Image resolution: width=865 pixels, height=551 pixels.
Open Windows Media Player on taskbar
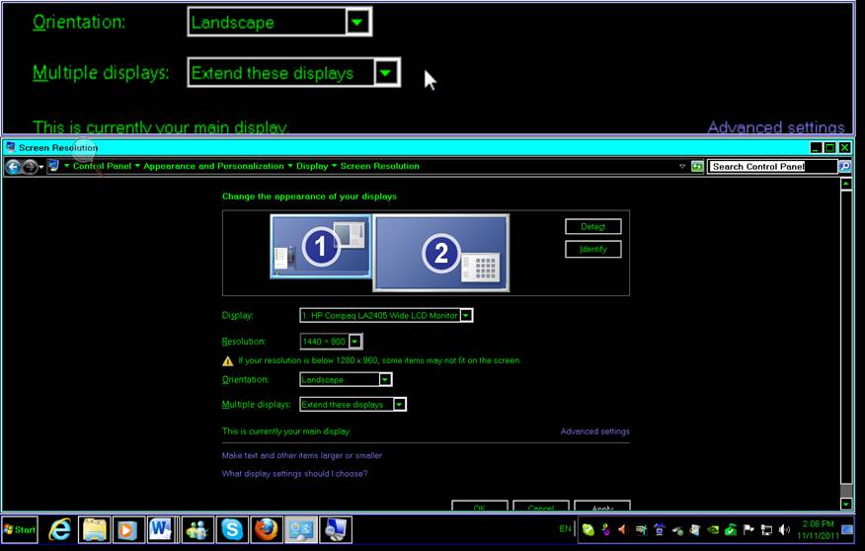128,530
